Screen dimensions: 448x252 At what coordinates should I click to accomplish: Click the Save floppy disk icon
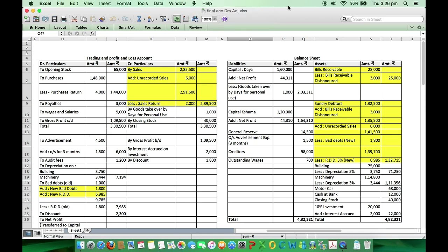click(55, 19)
